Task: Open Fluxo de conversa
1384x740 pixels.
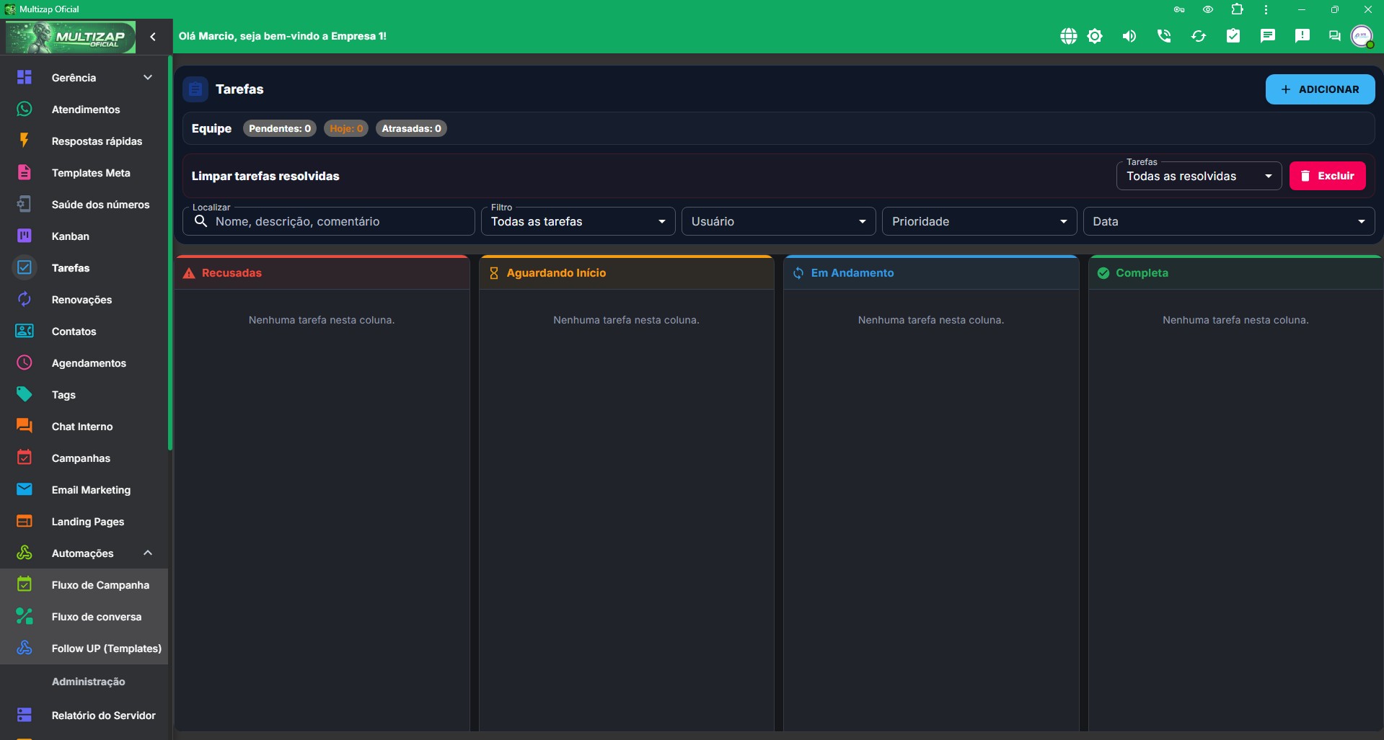Action: click(84, 617)
